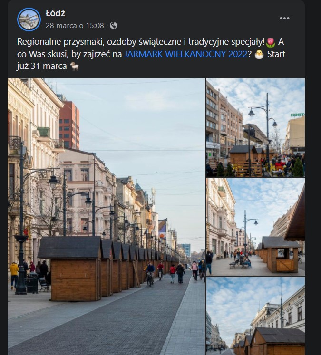This screenshot has height=355, width=321.
Task: Click the tulip emoji in post text
Action: (271, 42)
